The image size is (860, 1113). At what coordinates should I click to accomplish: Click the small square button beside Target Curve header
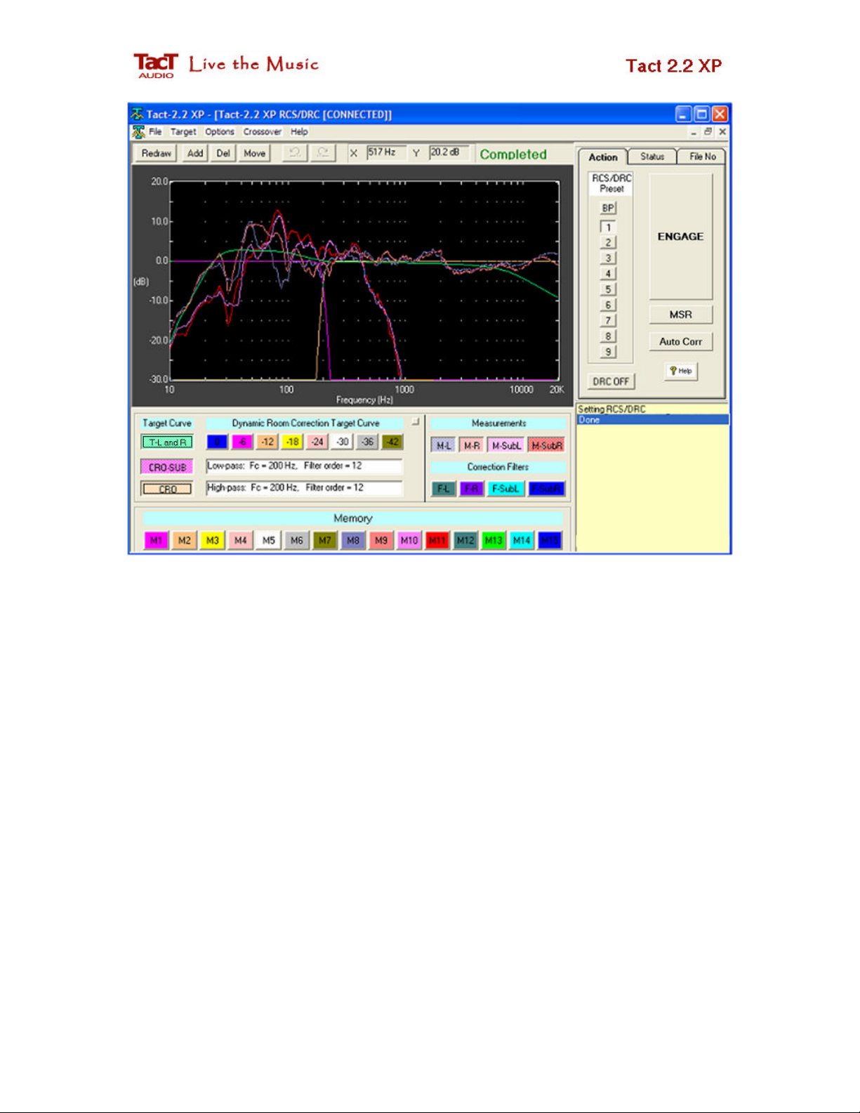(415, 422)
